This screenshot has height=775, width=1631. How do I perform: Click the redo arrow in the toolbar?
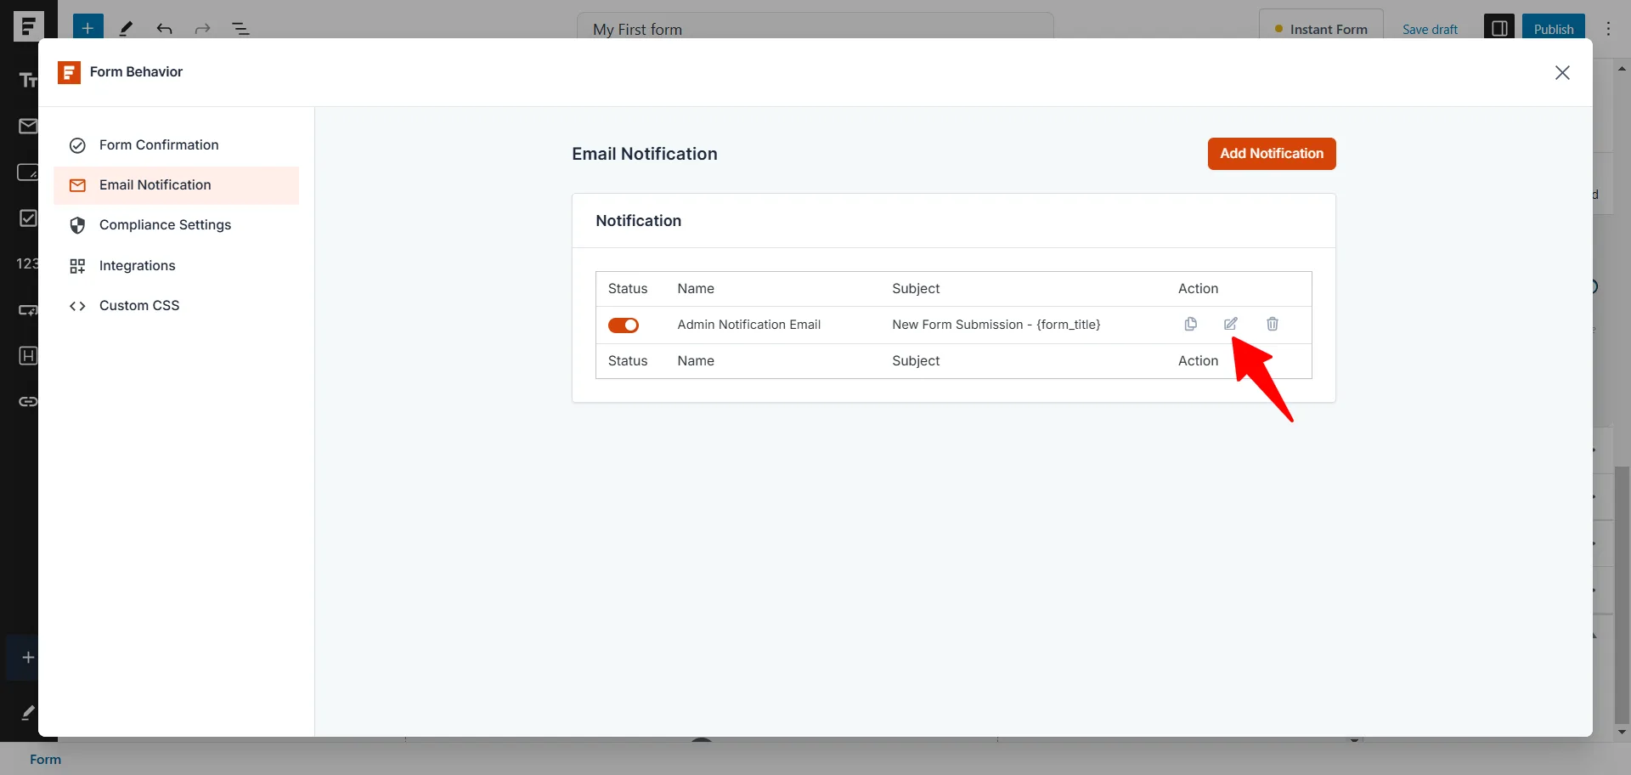[201, 29]
